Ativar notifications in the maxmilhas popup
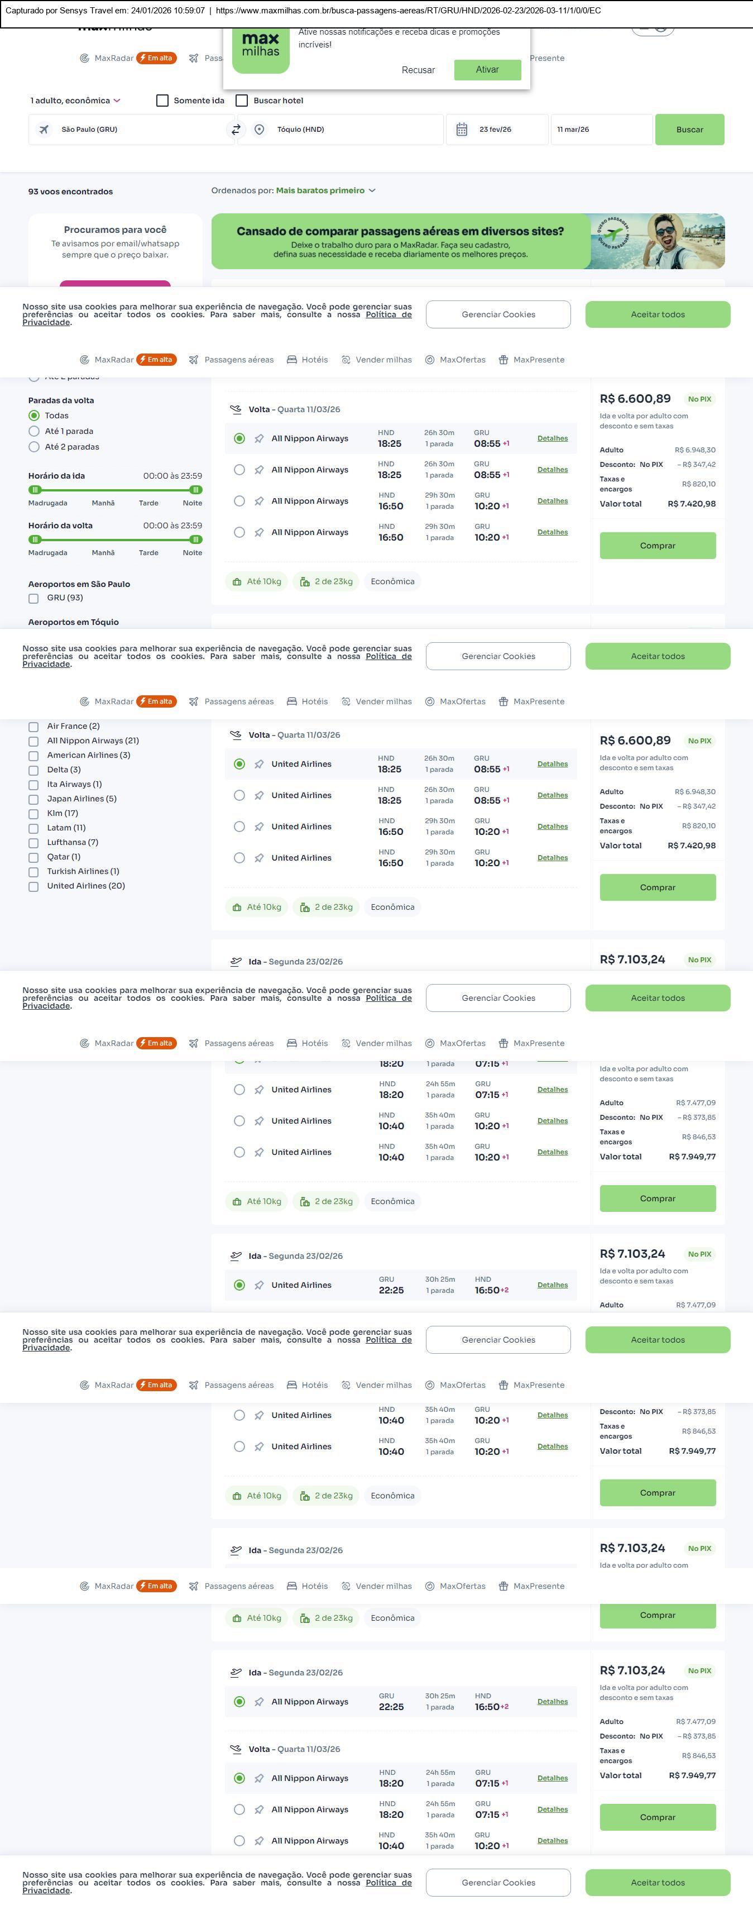Image resolution: width=753 pixels, height=1910 pixels. (487, 70)
